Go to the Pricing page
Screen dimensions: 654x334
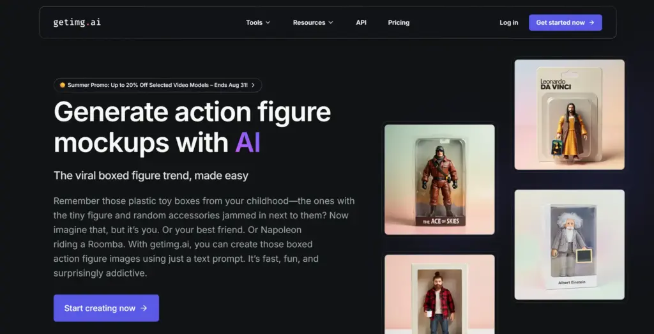[399, 22]
